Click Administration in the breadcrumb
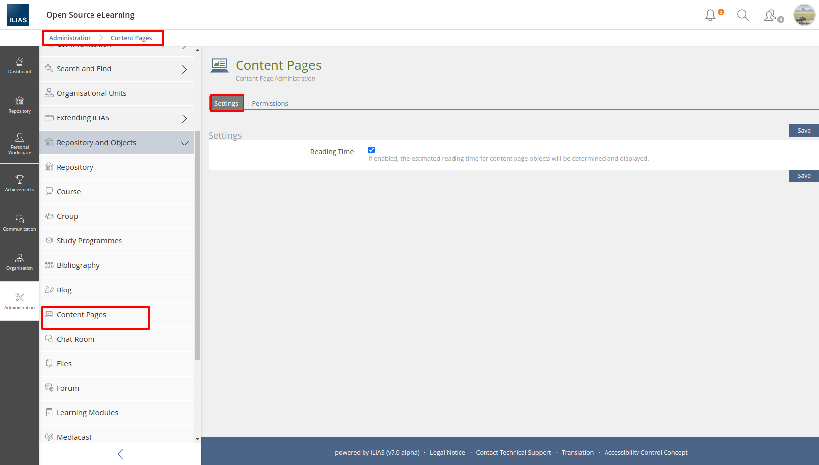 pyautogui.click(x=70, y=38)
